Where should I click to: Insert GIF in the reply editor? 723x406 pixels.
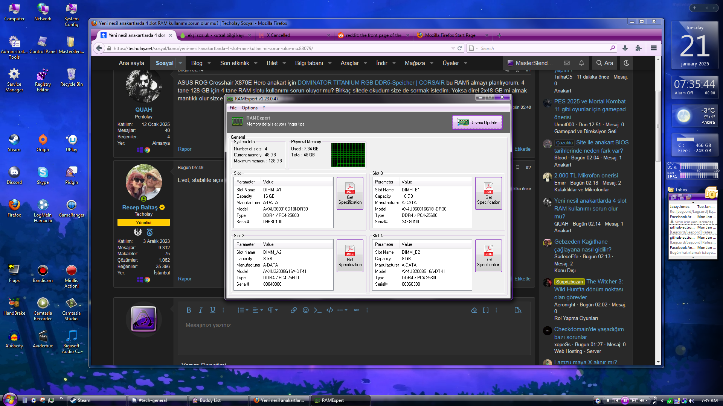(357, 310)
